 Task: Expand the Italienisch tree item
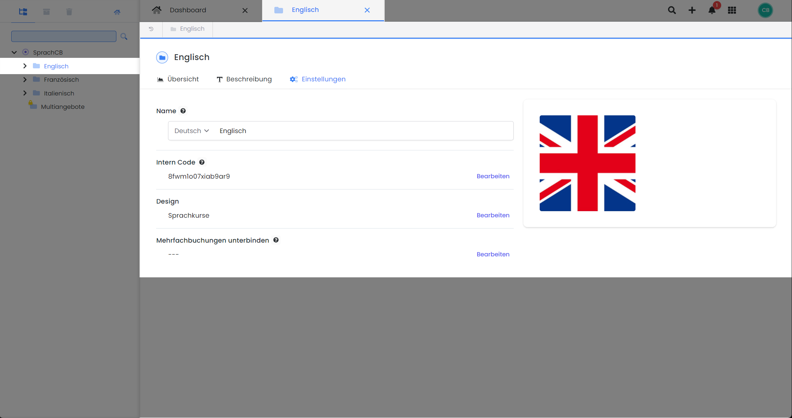click(x=25, y=93)
